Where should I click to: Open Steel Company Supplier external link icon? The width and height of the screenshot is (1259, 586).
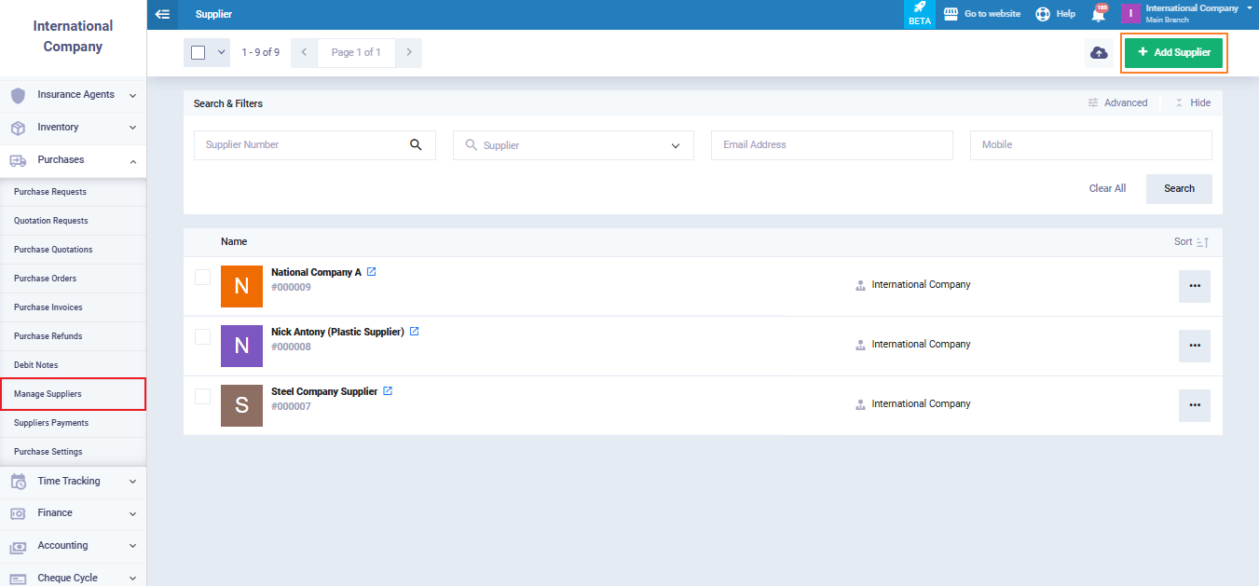coord(388,391)
